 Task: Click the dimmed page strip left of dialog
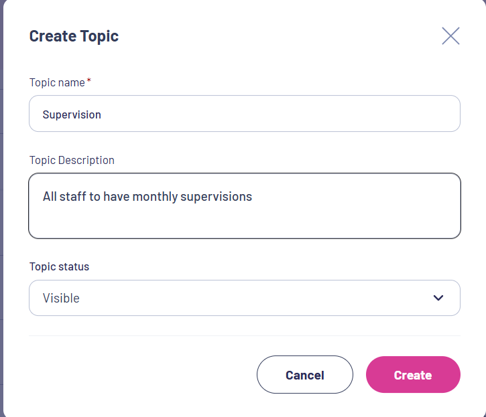pos(1,208)
